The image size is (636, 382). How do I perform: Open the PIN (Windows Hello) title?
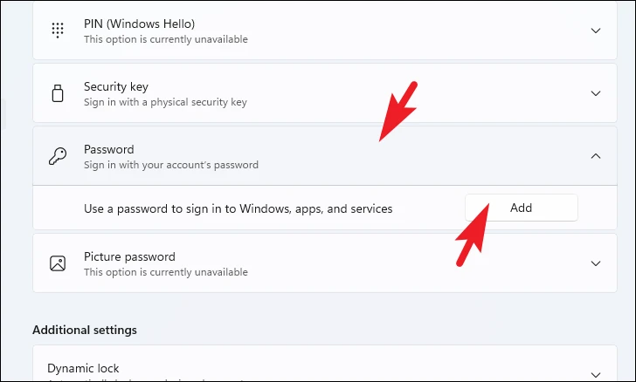pos(139,24)
